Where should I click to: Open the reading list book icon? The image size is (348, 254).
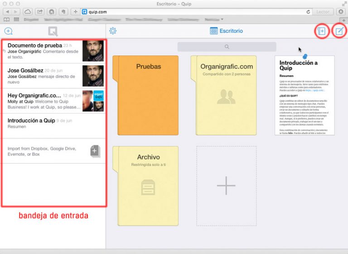[x=7, y=19]
